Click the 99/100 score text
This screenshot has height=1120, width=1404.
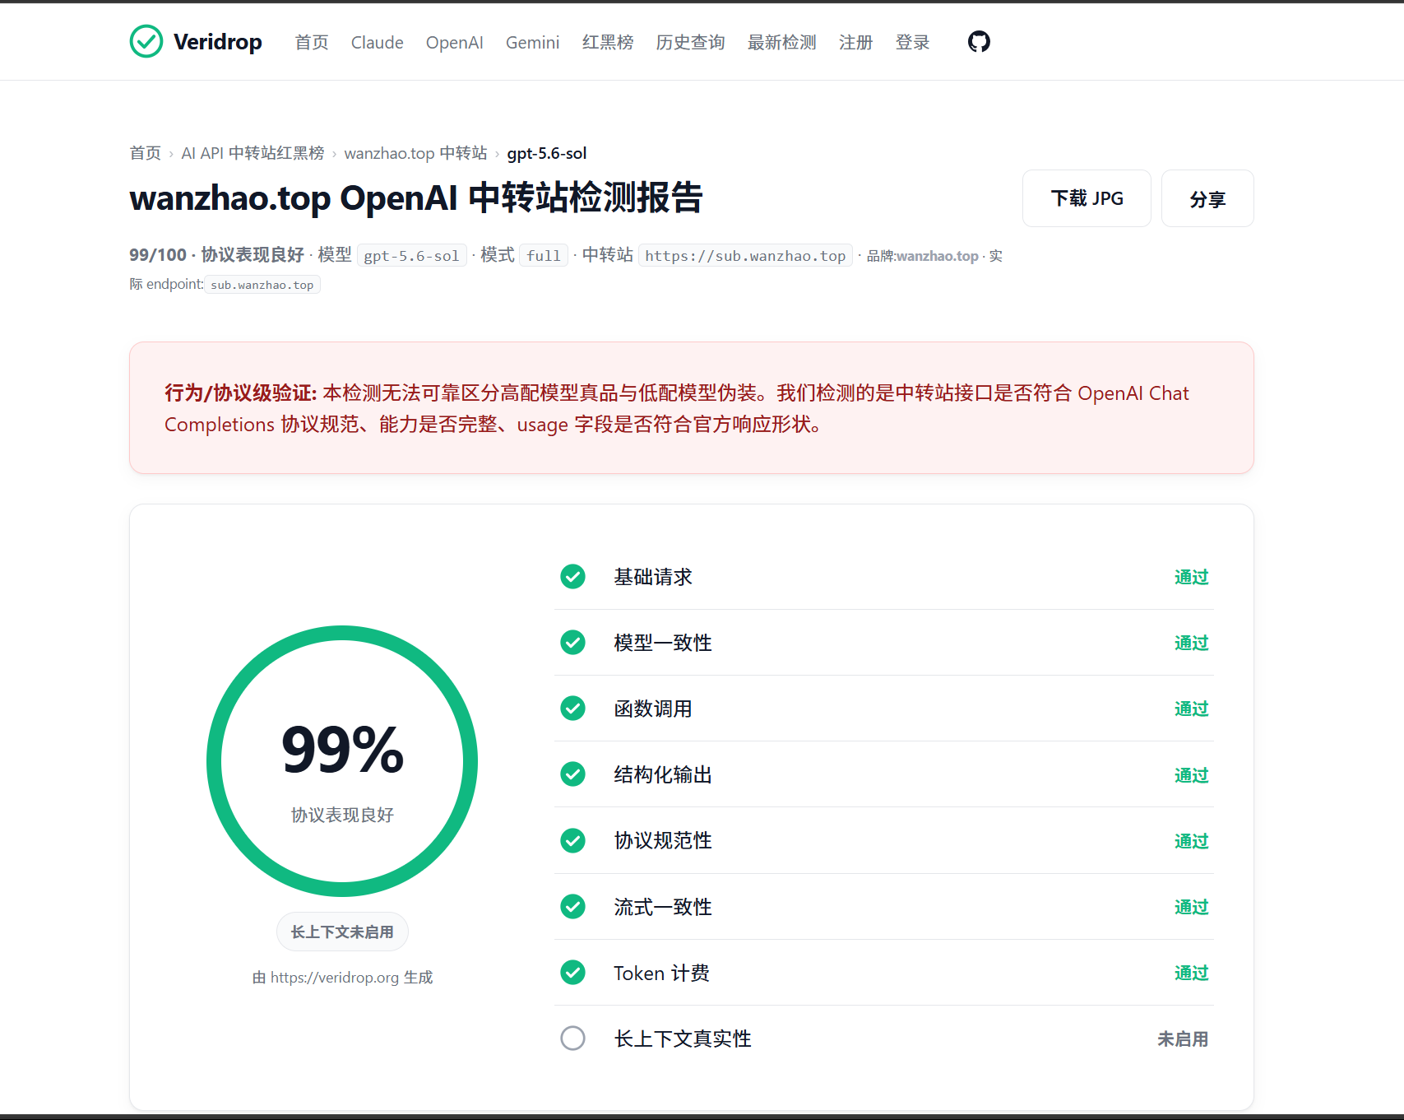[x=158, y=255]
